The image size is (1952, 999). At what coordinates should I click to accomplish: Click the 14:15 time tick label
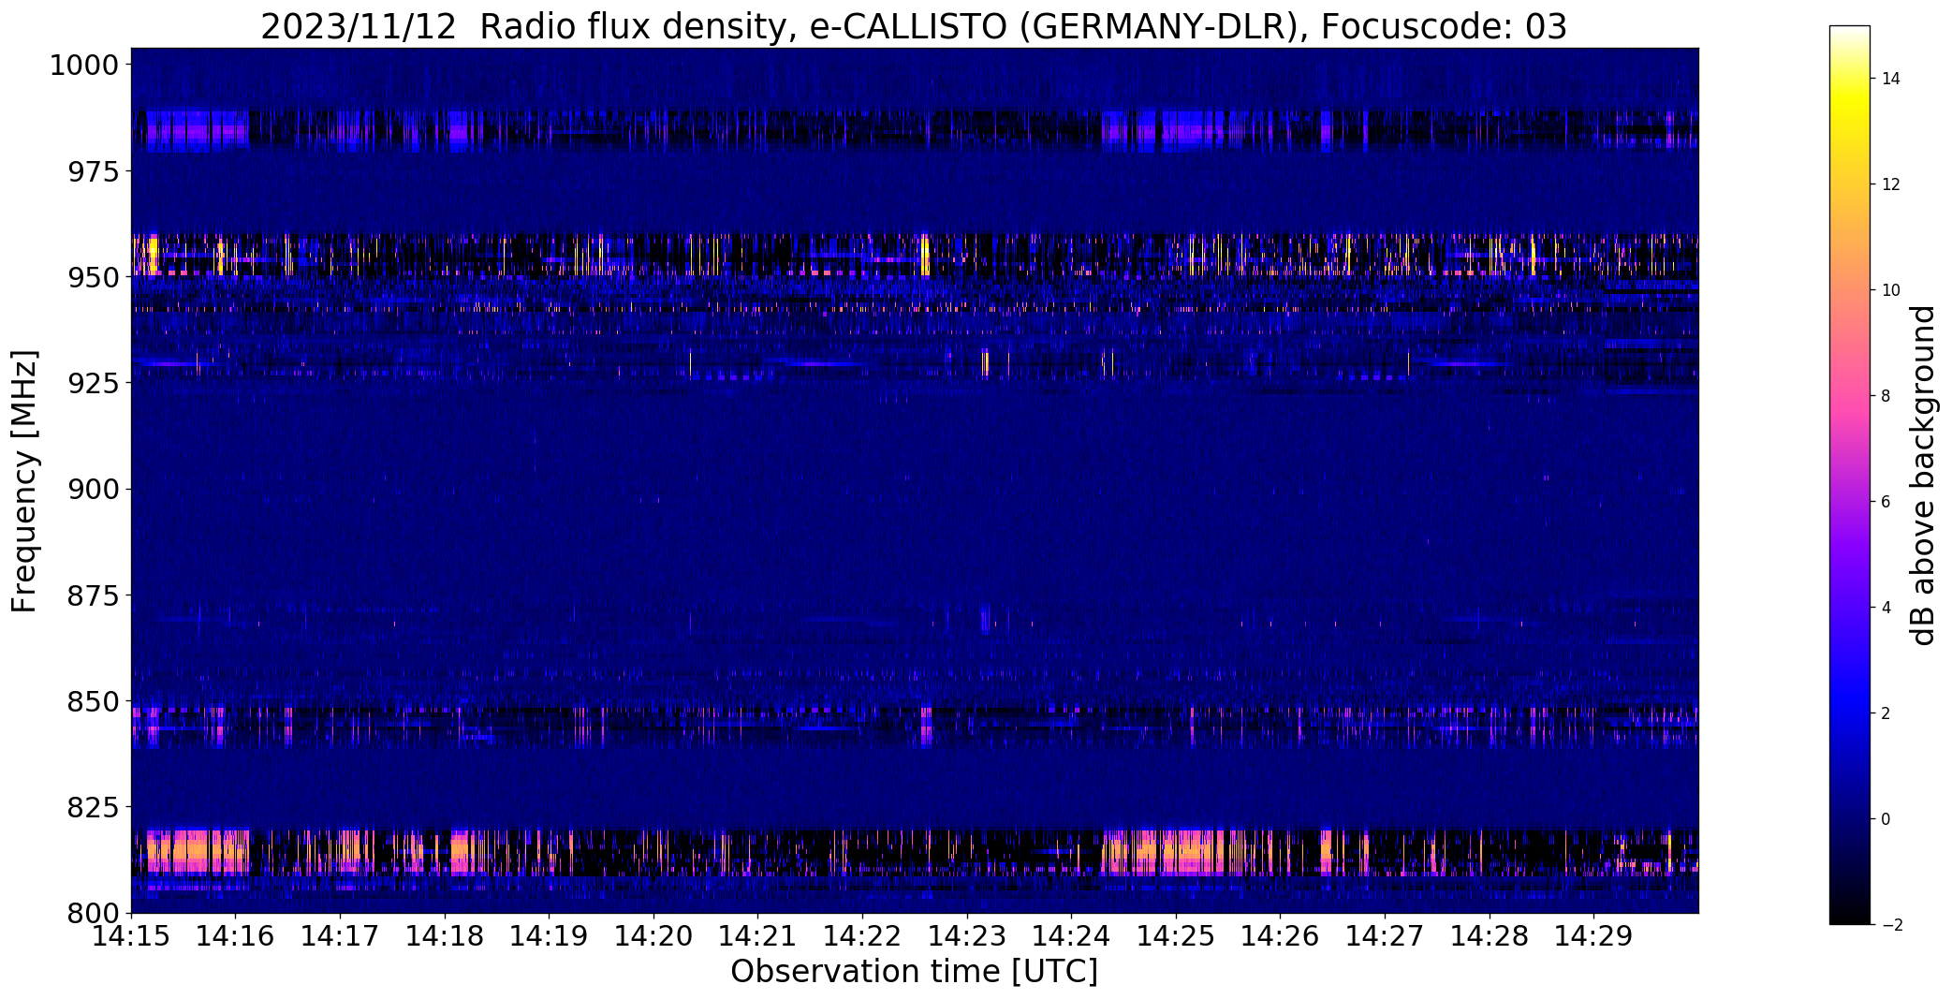click(x=131, y=936)
